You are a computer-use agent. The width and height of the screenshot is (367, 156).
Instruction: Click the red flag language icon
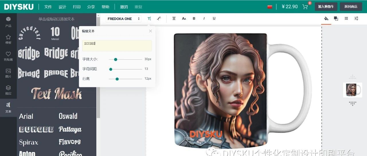coord(270,7)
